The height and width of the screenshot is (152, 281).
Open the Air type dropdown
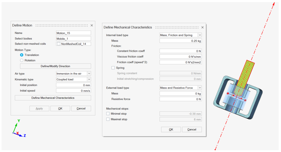click(x=89, y=74)
